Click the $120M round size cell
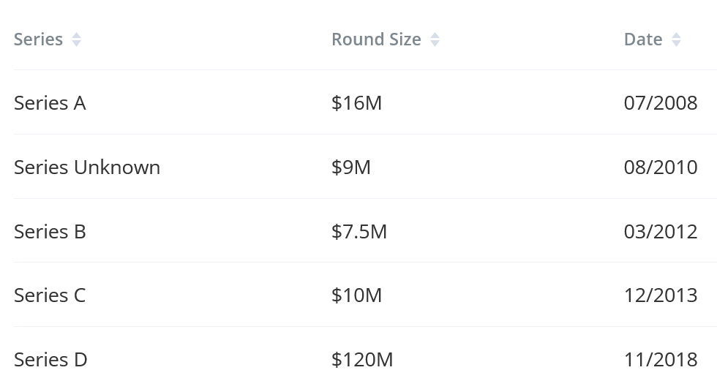This screenshot has height=381, width=717. tap(362, 361)
